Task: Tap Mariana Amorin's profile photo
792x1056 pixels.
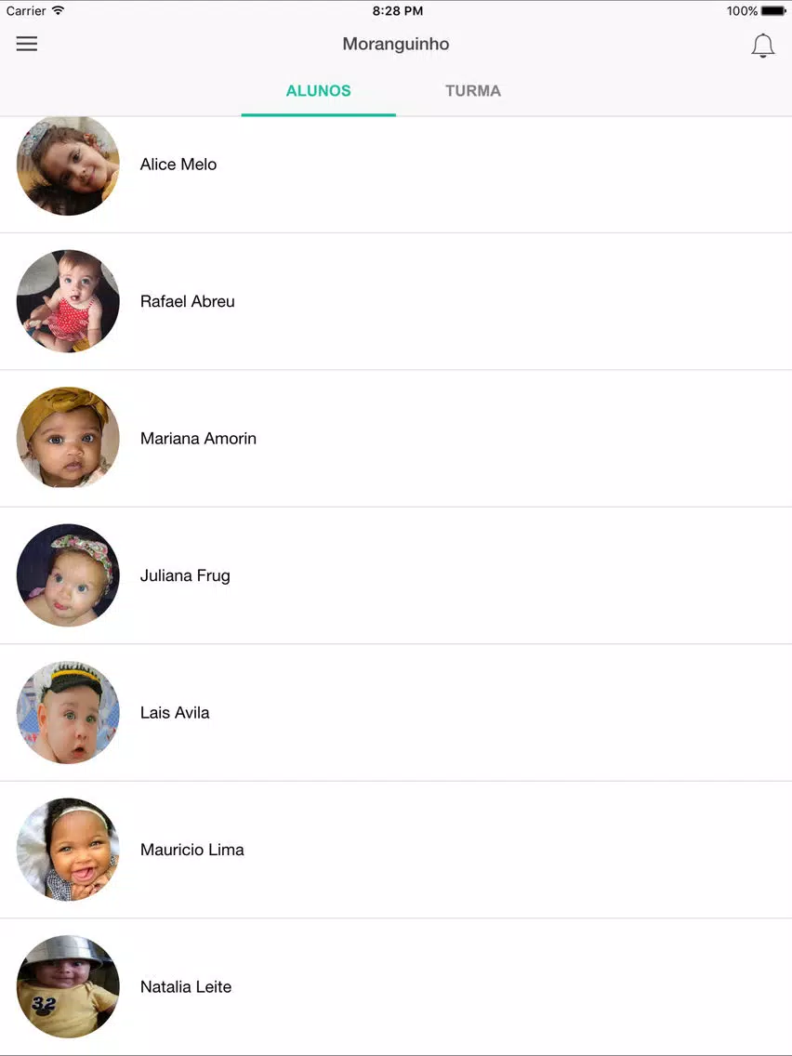Action: (68, 439)
